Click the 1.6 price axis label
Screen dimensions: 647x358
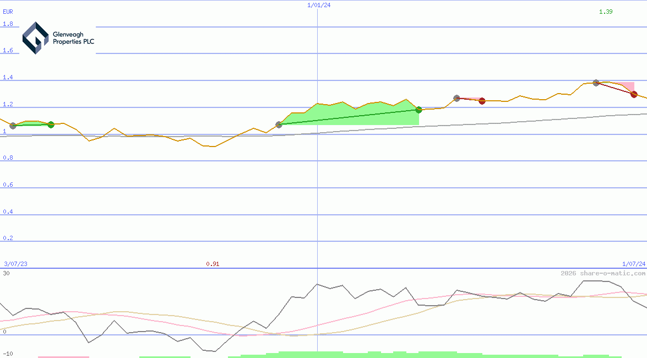8,50
